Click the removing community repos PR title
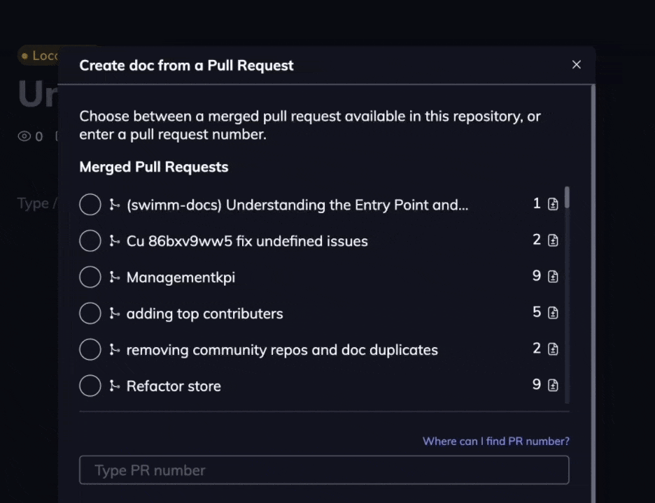Screen dimensions: 655x503 point(282,350)
